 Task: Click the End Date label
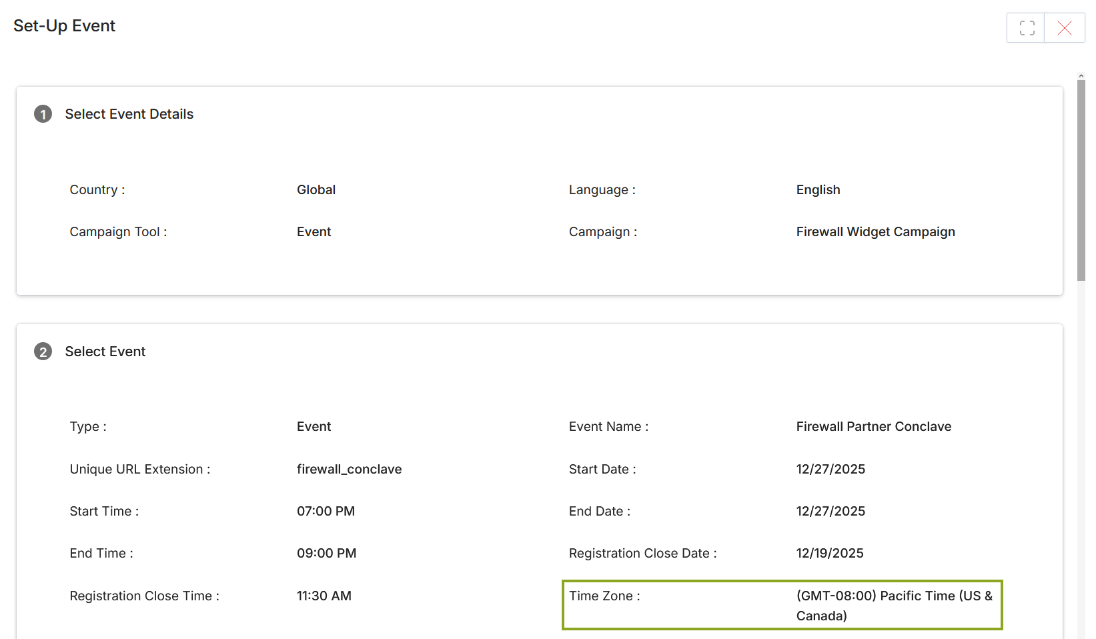point(599,512)
